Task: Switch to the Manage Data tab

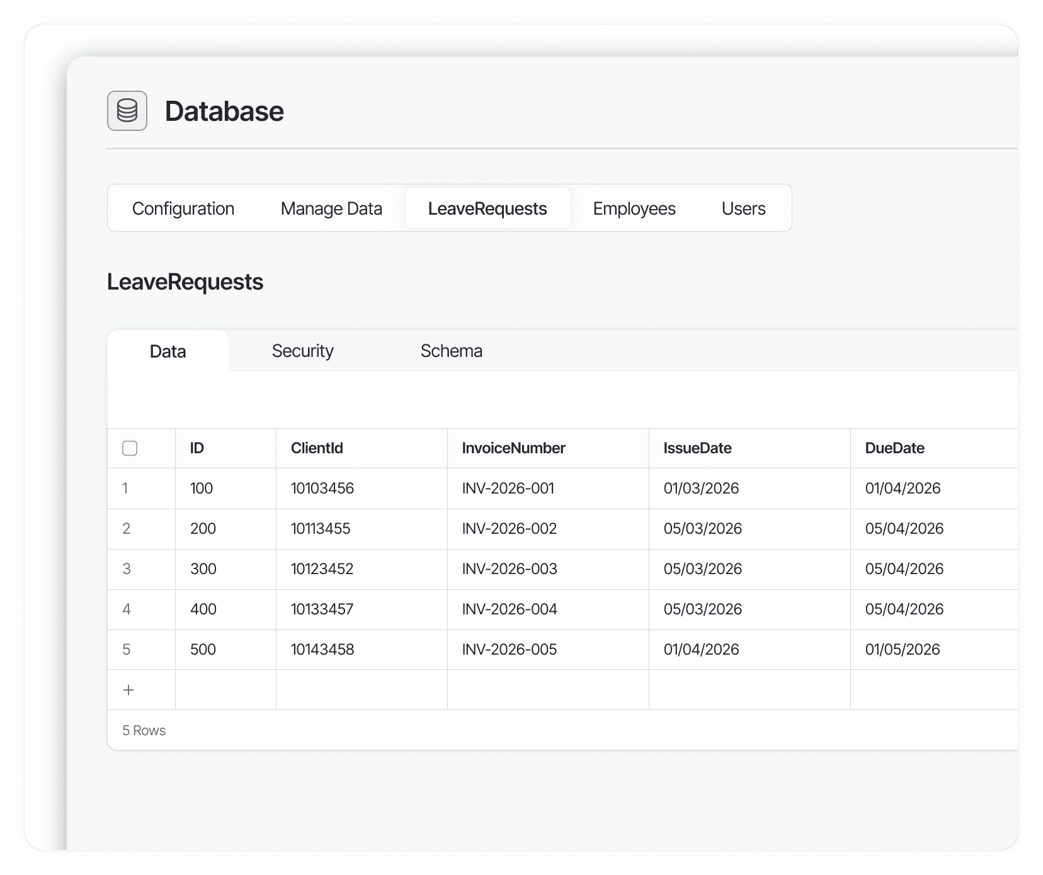Action: pyautogui.click(x=331, y=208)
